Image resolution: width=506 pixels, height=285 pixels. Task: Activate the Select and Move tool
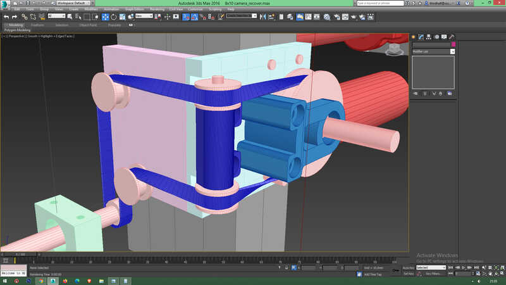[105, 16]
